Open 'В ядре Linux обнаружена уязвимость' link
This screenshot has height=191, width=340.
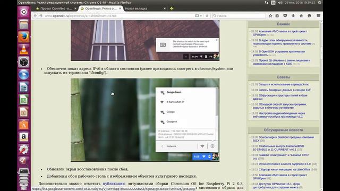tap(282, 42)
